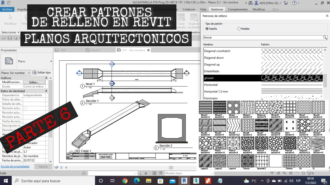Image resolution: width=330 pixels, height=185 pixels.
Task: Open the Seleccionar dropdown
Action: coord(10,32)
